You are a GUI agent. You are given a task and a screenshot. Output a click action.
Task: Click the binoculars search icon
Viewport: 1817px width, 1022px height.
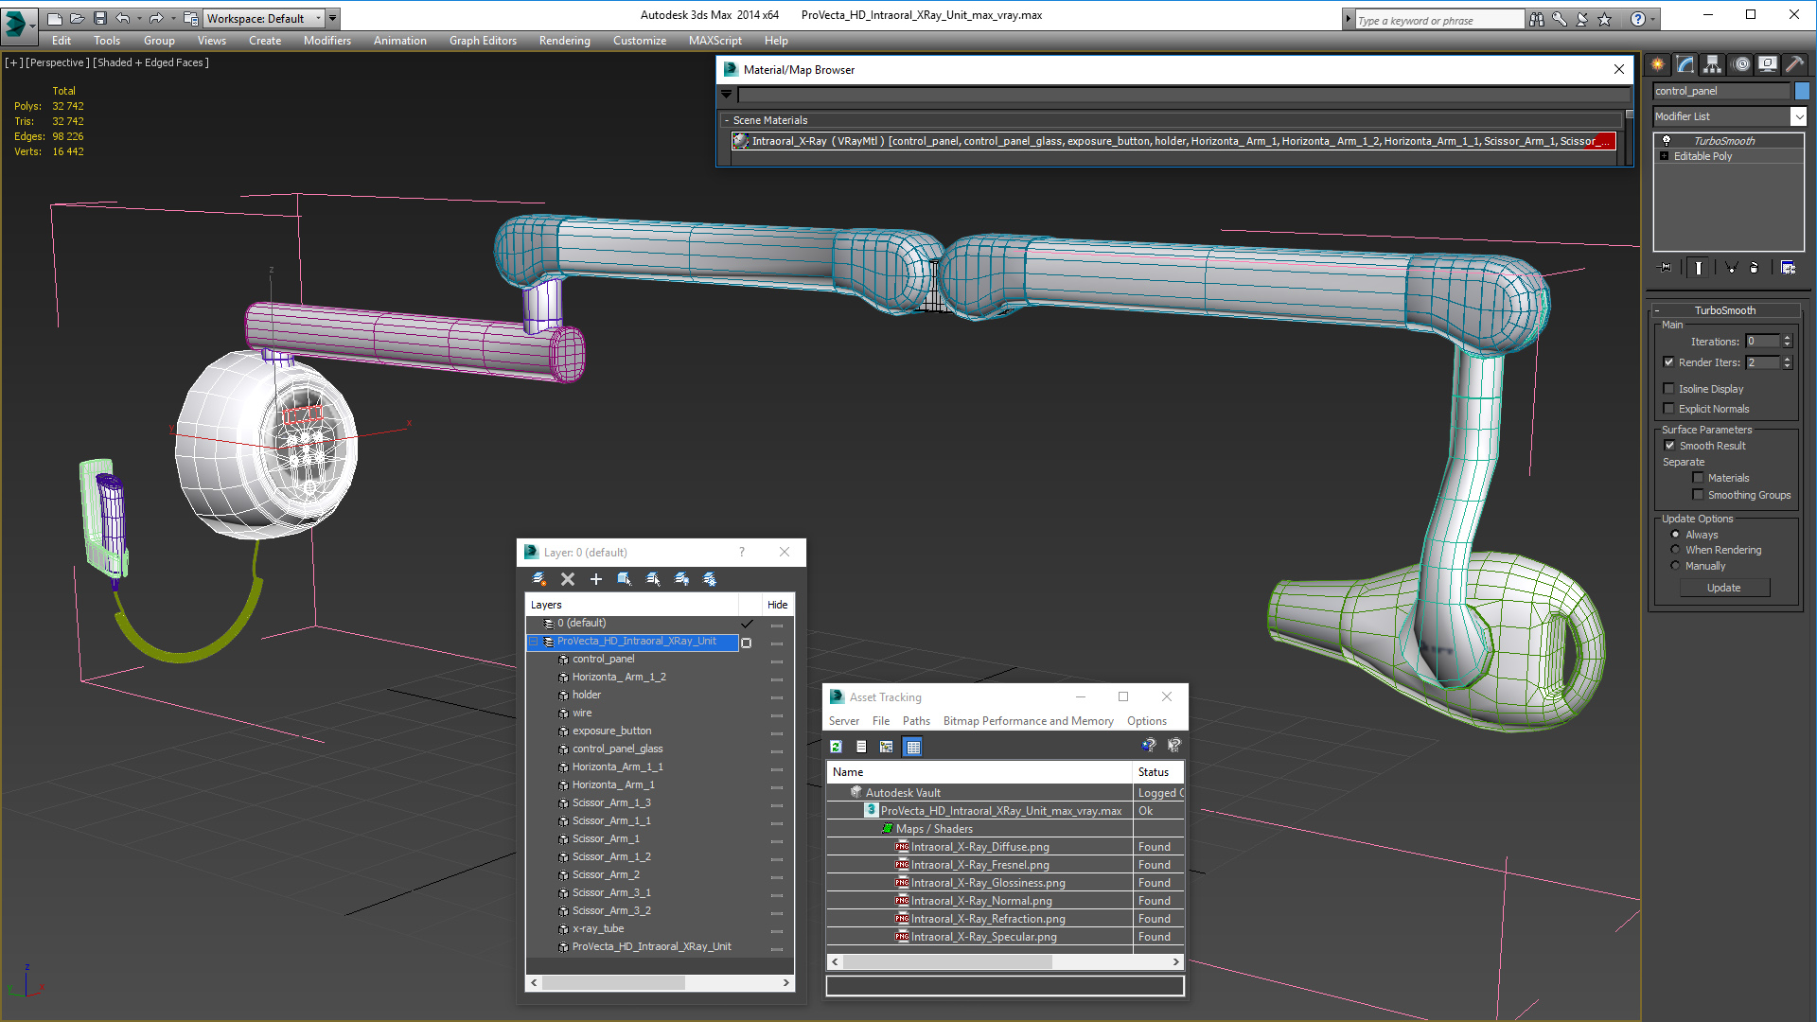[x=1537, y=19]
